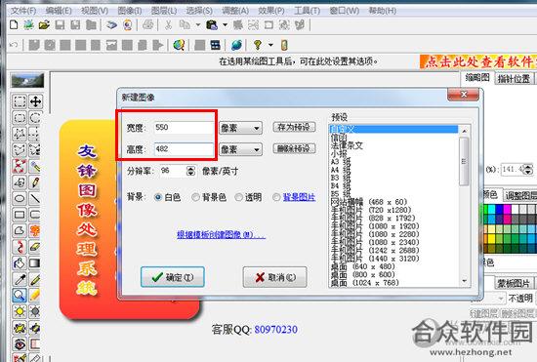Select the Paint bucket fill tool
Image resolution: width=537 pixels, height=362 pixels.
click(20, 263)
